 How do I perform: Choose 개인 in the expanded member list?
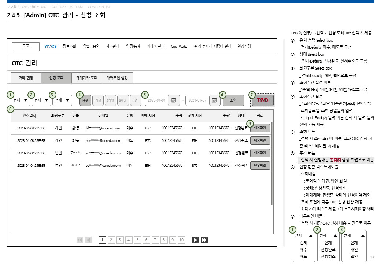pos(354,249)
